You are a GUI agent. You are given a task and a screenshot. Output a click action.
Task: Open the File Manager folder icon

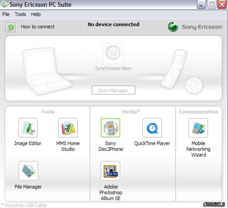28,171
